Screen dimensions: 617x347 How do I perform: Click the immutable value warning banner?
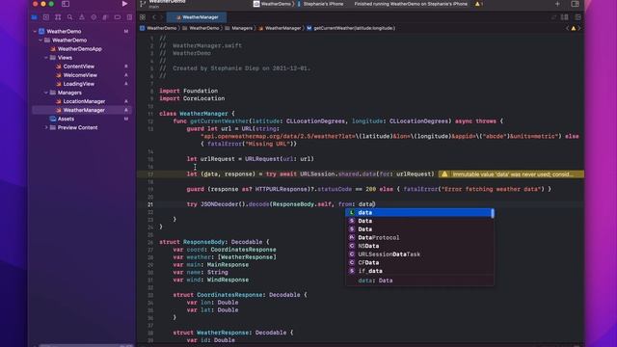tap(511, 174)
